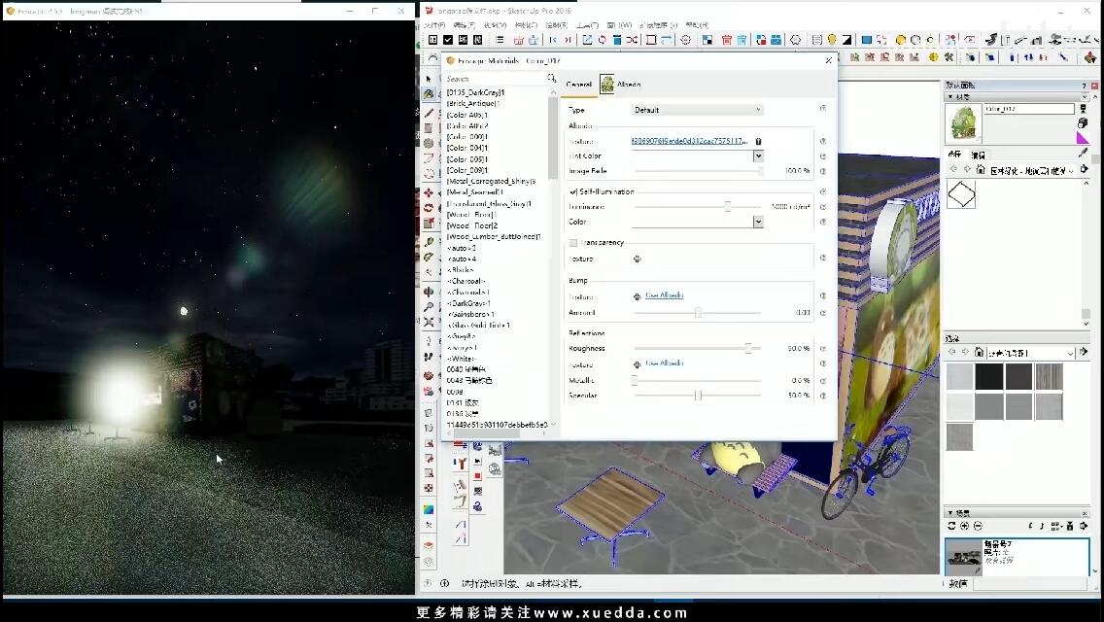The width and height of the screenshot is (1104, 622).
Task: Click the search magnifier icon in materials dialog
Action: tap(551, 78)
